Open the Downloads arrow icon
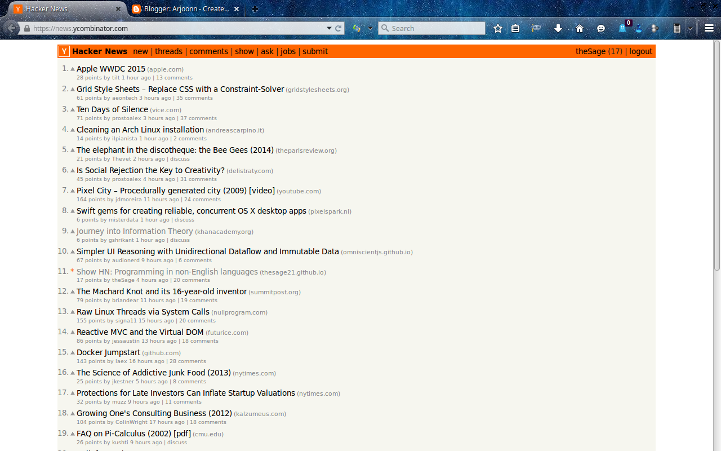This screenshot has height=451, width=721. click(558, 28)
